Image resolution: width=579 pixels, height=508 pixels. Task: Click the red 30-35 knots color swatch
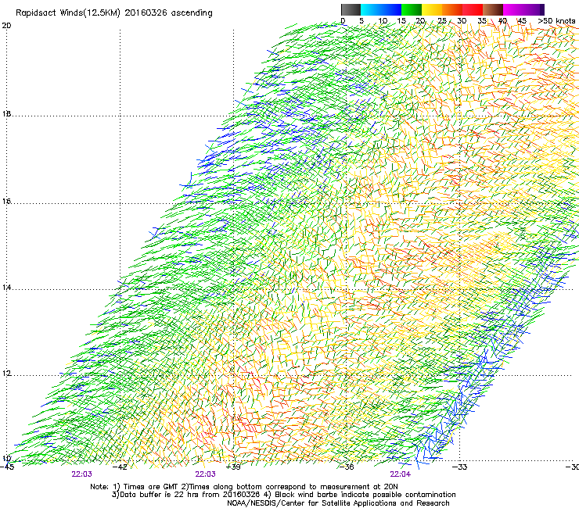(473, 9)
